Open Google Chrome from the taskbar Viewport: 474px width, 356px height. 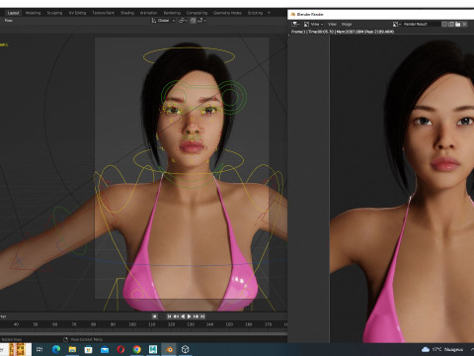(137, 349)
